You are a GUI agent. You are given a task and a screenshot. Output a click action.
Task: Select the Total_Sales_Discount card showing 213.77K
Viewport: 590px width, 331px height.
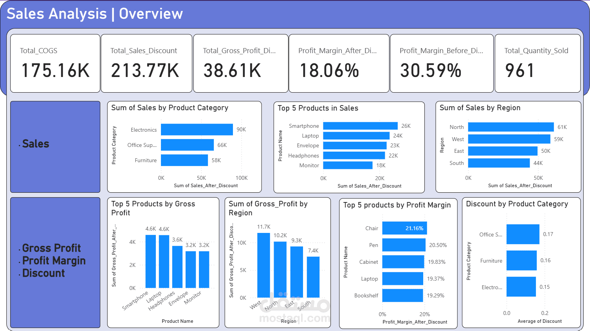[146, 63]
